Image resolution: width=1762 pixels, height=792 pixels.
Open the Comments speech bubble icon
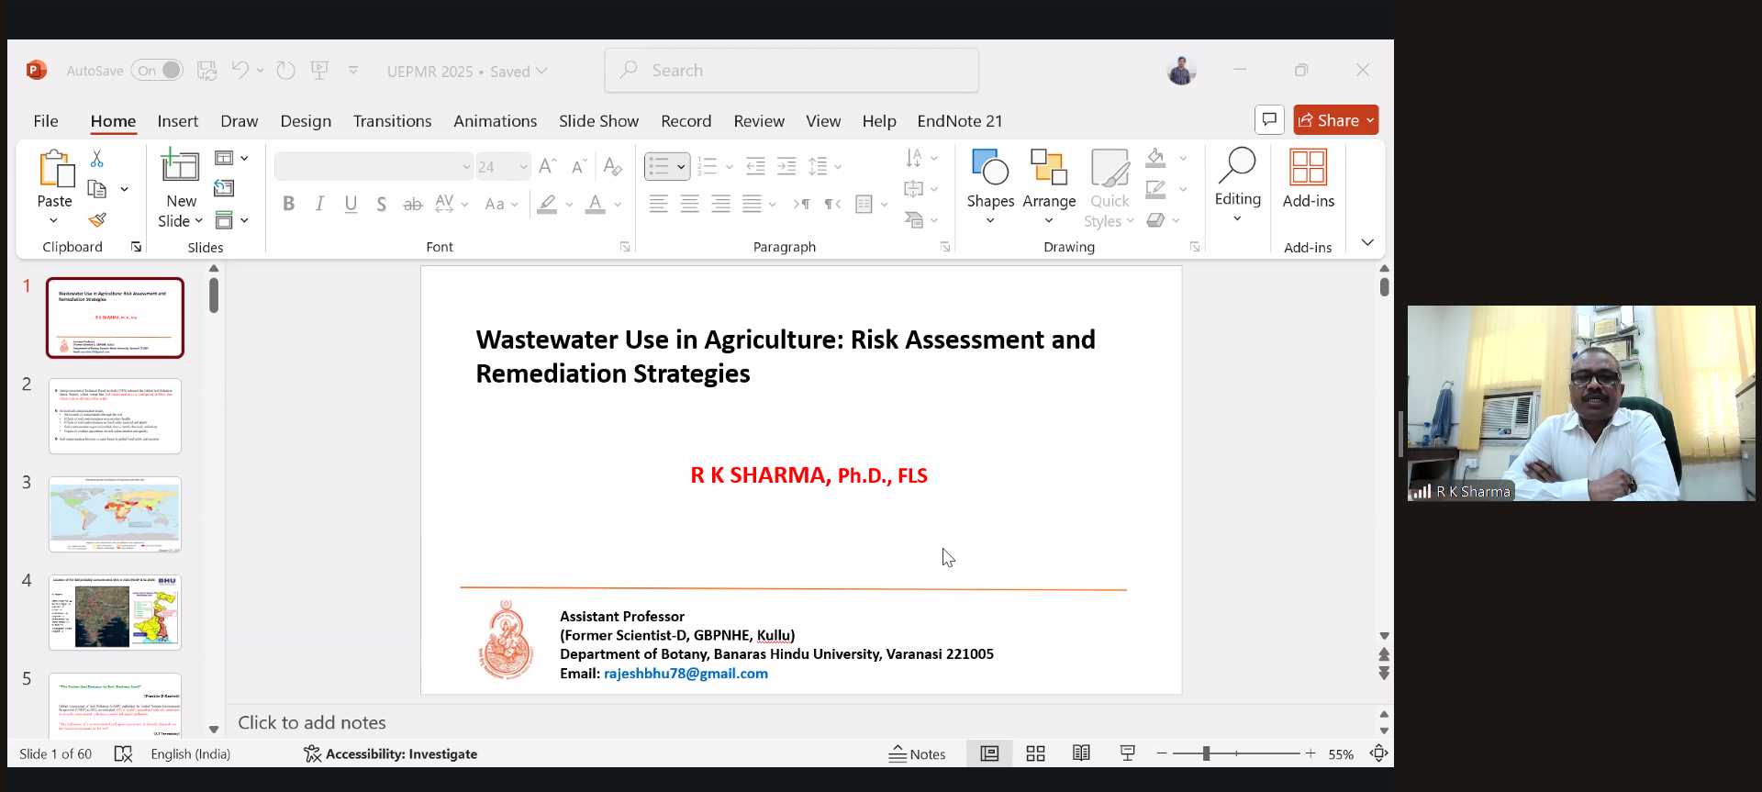pyautogui.click(x=1269, y=120)
